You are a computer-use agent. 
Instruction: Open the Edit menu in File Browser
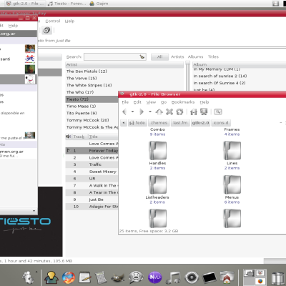tap(137, 102)
